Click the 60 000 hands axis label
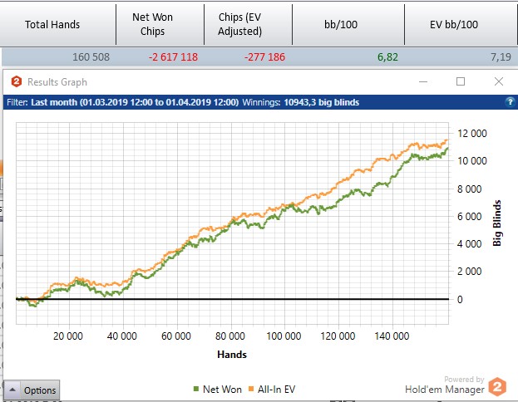 point(176,336)
